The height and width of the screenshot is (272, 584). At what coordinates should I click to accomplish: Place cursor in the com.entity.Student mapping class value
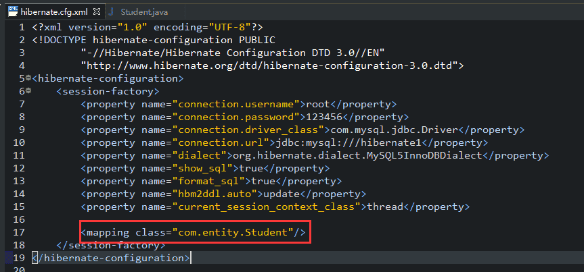point(231,233)
